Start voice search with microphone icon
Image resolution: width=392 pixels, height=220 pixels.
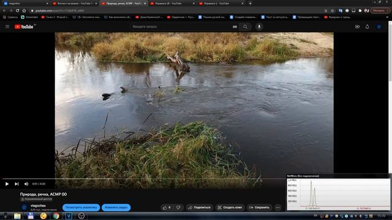coord(259,26)
